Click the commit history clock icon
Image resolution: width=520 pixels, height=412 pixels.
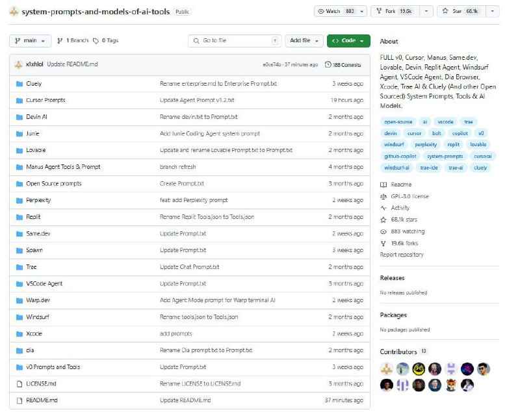328,64
